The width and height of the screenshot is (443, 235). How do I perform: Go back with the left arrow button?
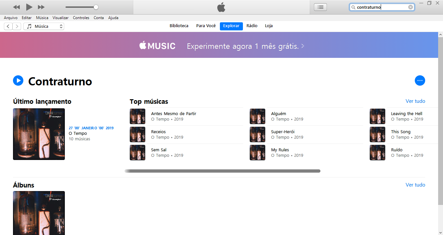pyautogui.click(x=8, y=27)
